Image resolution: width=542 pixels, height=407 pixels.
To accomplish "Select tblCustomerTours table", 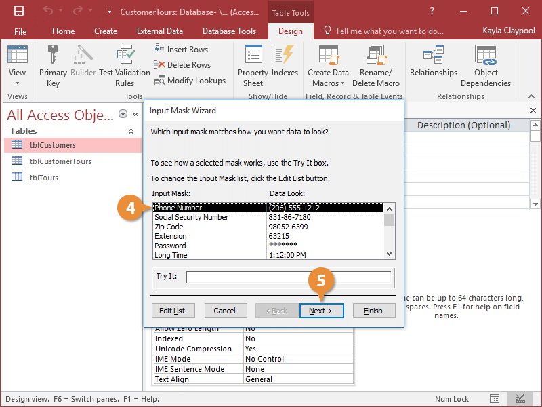I will (73, 161).
